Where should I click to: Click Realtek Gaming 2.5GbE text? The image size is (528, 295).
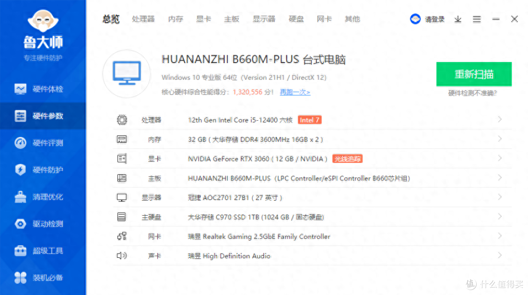tap(259, 237)
